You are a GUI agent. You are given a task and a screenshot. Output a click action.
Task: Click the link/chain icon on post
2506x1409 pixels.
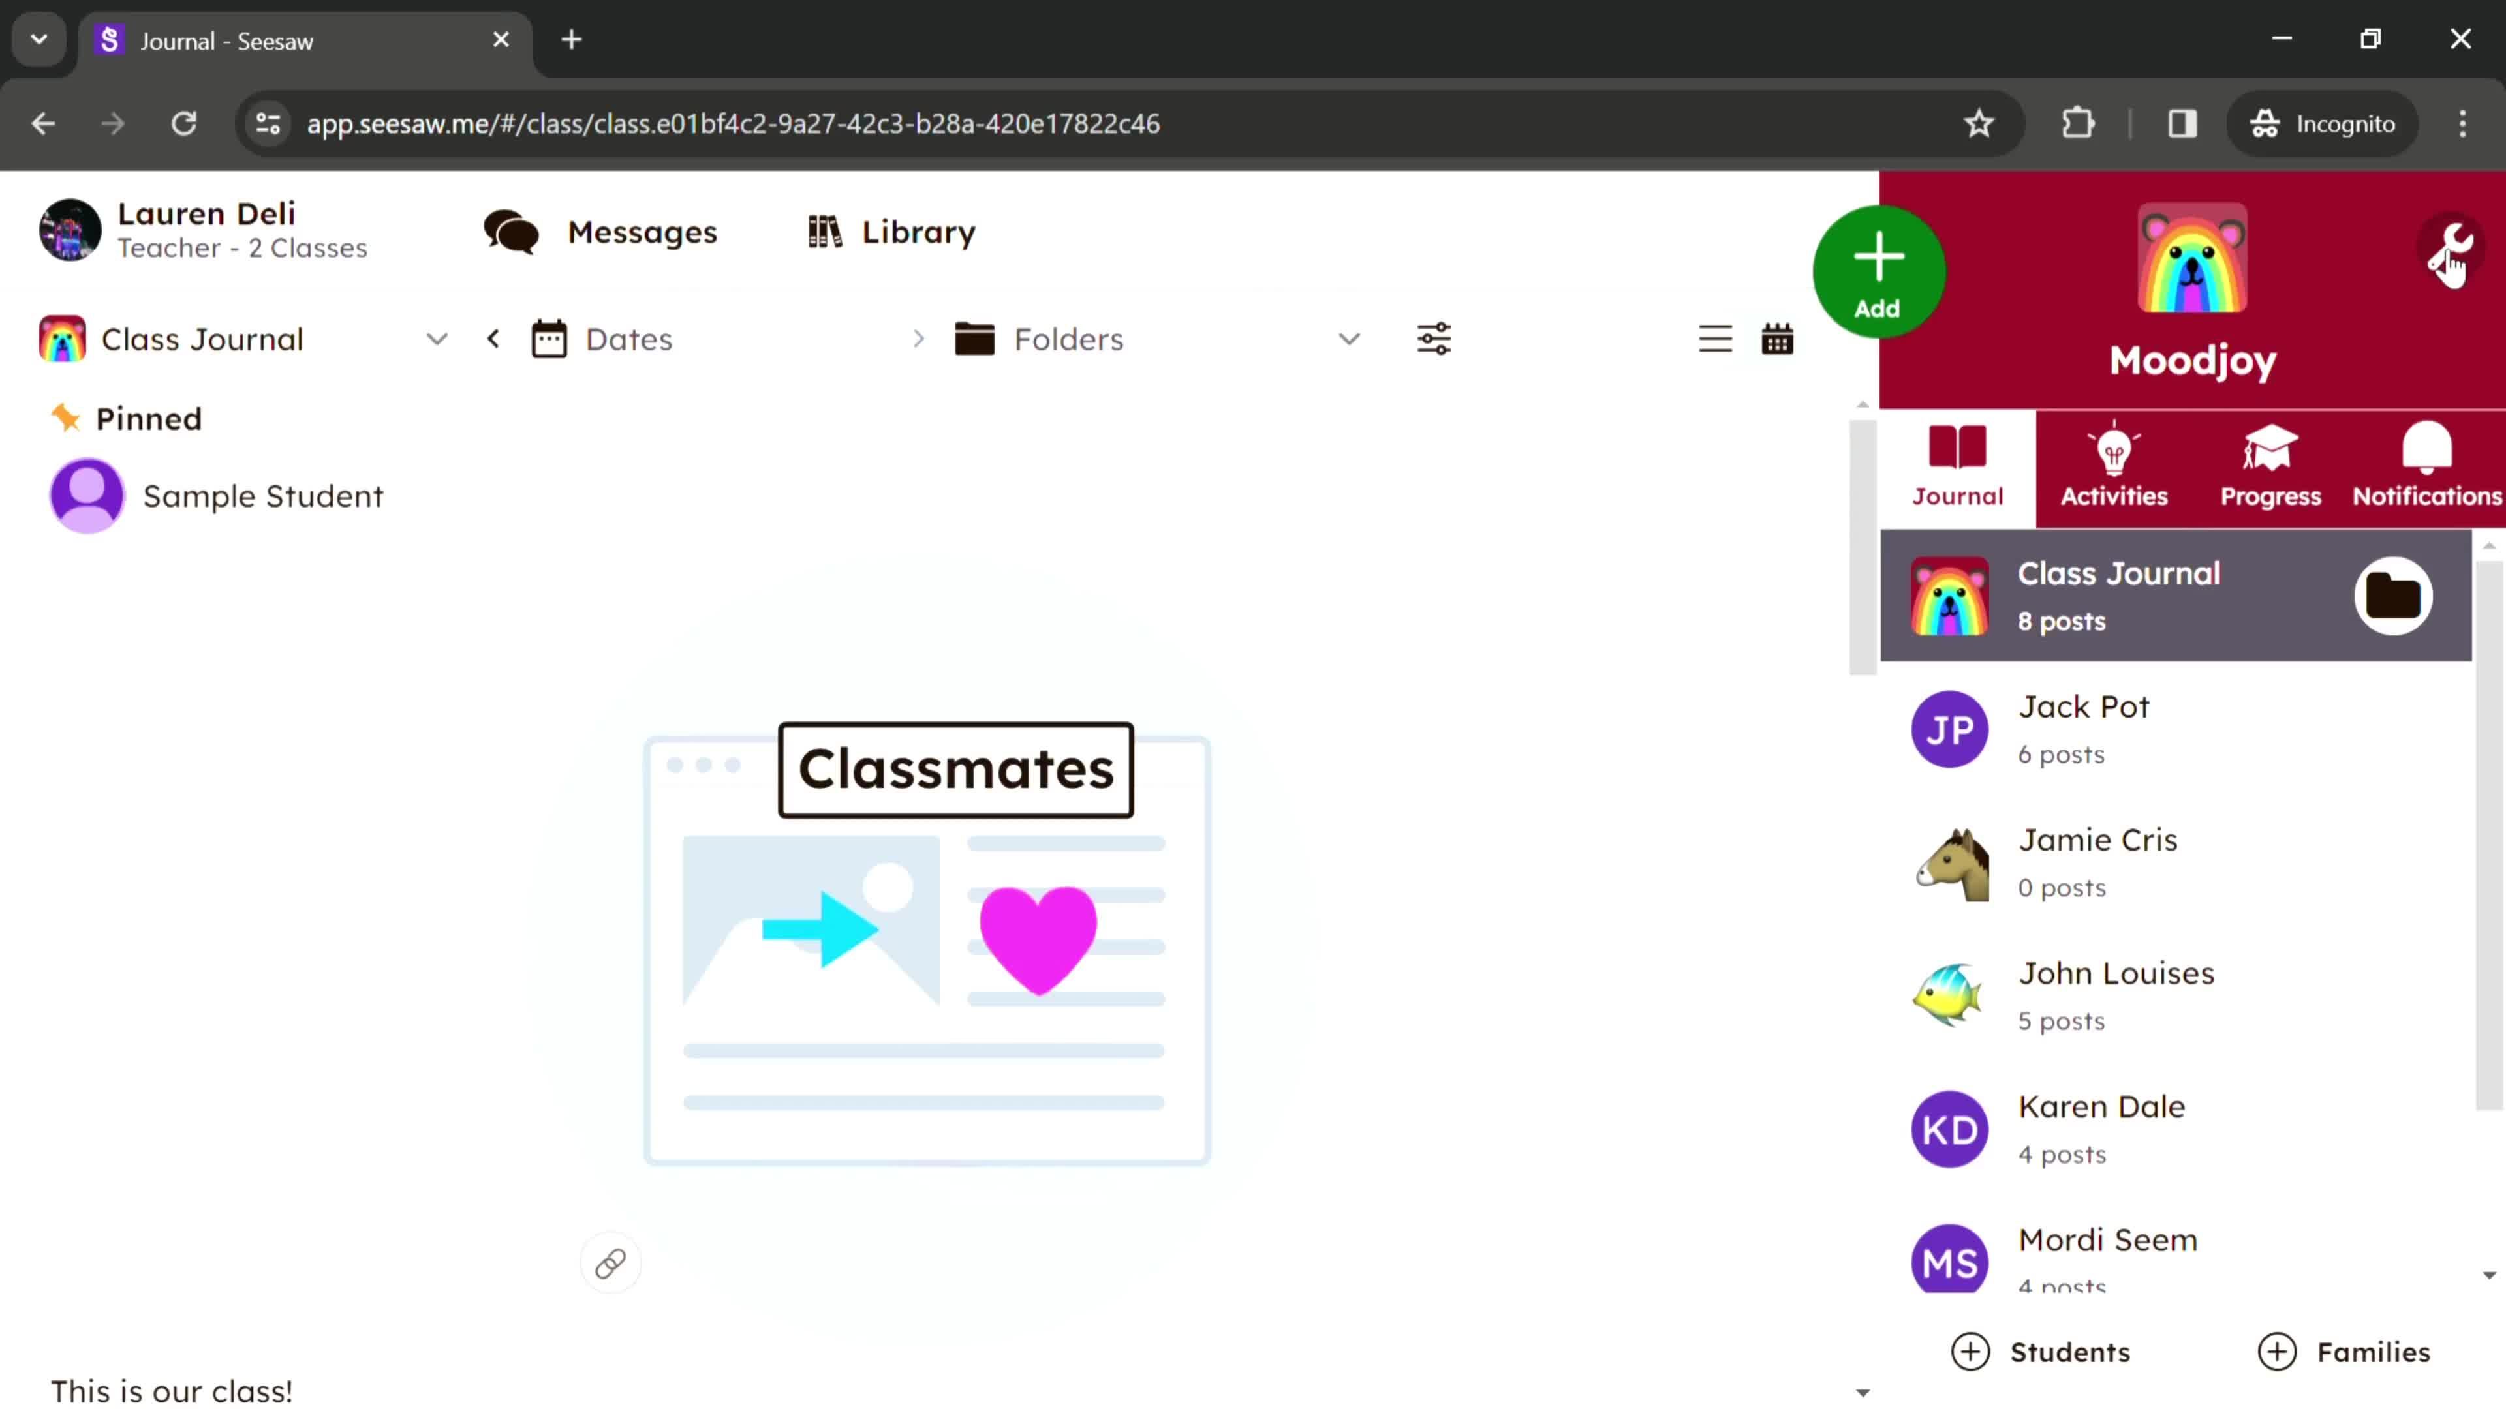[610, 1263]
